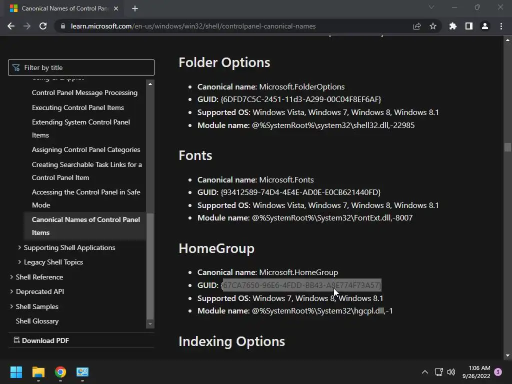The height and width of the screenshot is (384, 512).
Task: Expand Deprecated API node
Action: (x=11, y=291)
